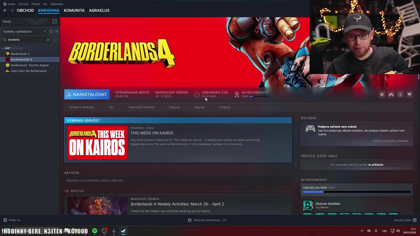Click Borderlands: The Pre-Sequel game icon
Screen dimensions: 420x236
click(x=8, y=65)
